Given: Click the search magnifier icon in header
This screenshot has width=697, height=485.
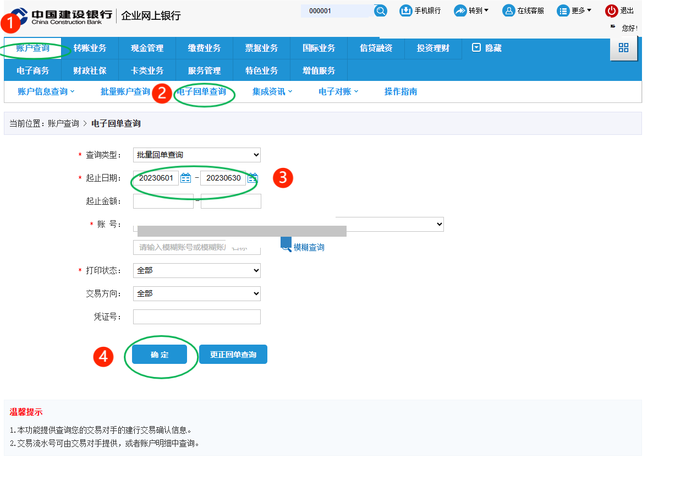Looking at the screenshot, I should pyautogui.click(x=381, y=10).
